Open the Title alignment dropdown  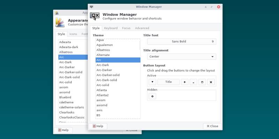pyautogui.click(x=181, y=57)
